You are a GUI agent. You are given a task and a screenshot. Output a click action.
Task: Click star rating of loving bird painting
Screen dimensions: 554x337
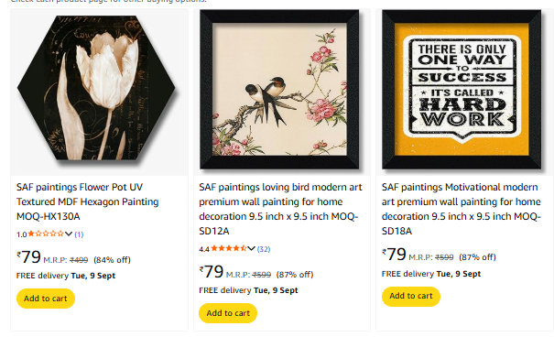point(229,248)
